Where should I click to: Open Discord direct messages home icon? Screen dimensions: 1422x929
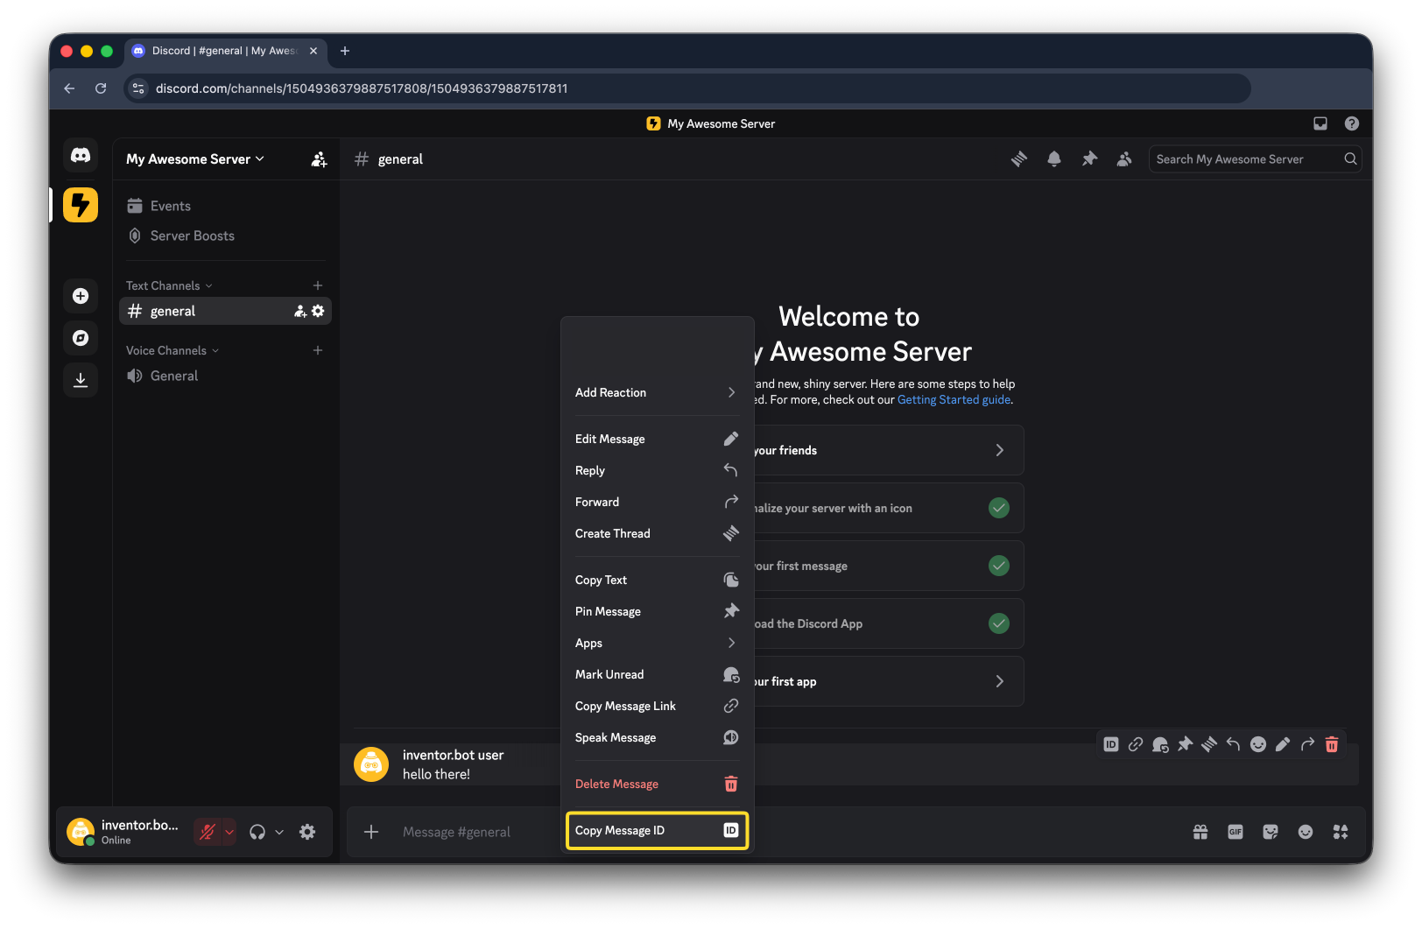(81, 155)
